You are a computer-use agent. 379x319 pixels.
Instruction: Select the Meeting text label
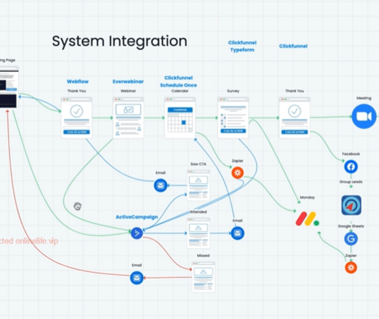(364, 98)
